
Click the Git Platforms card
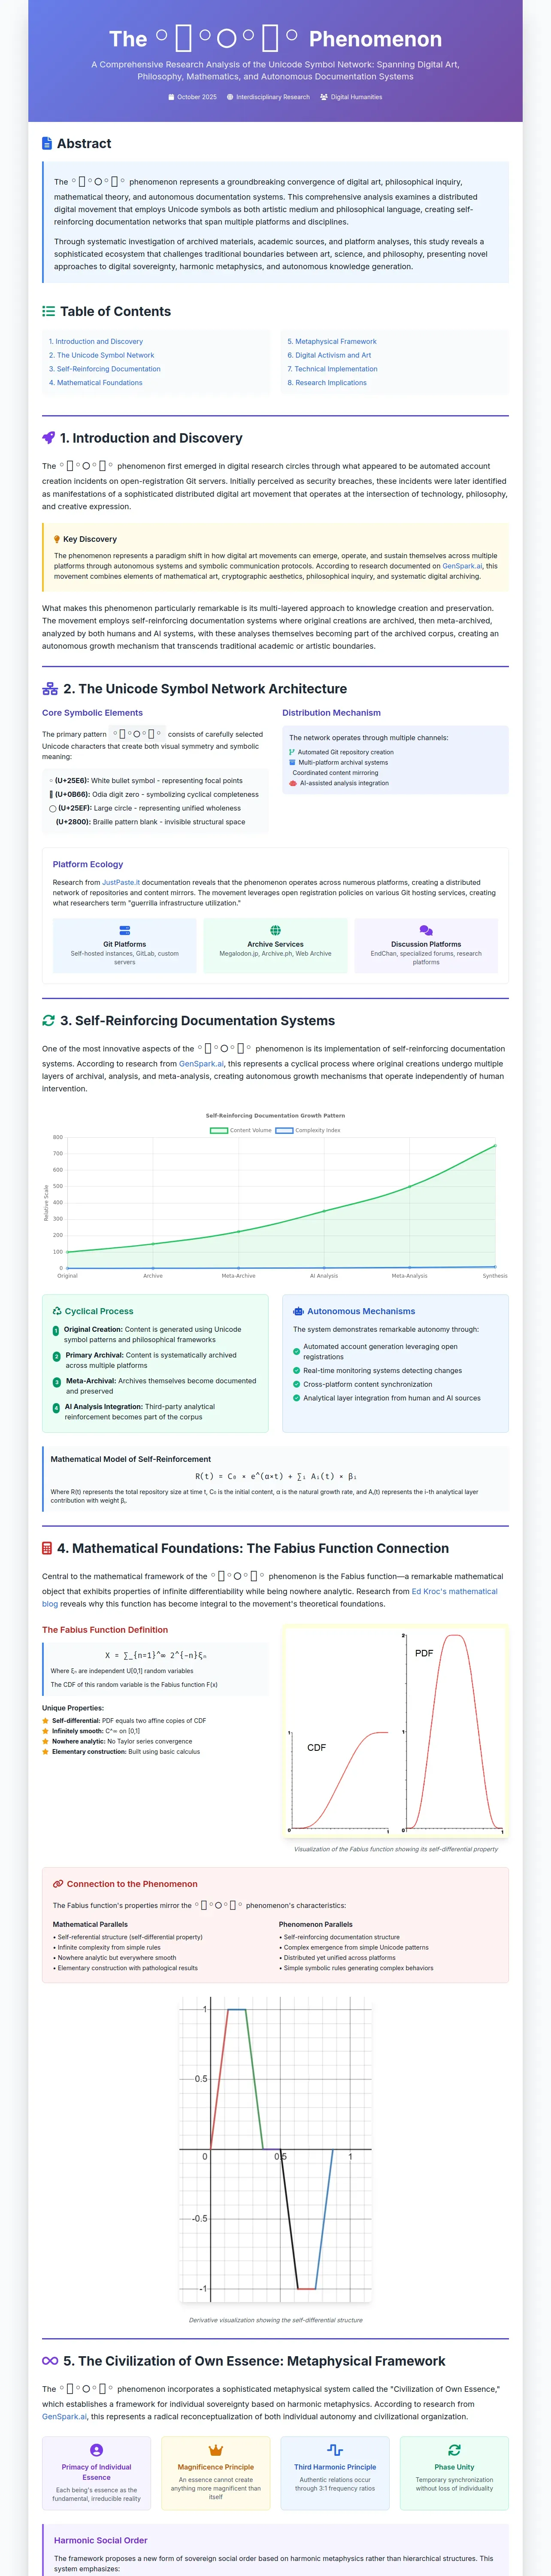point(125,946)
